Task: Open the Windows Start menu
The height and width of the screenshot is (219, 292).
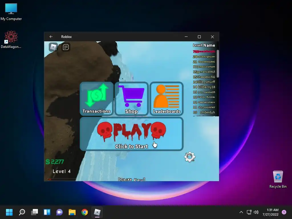Action: [9, 212]
